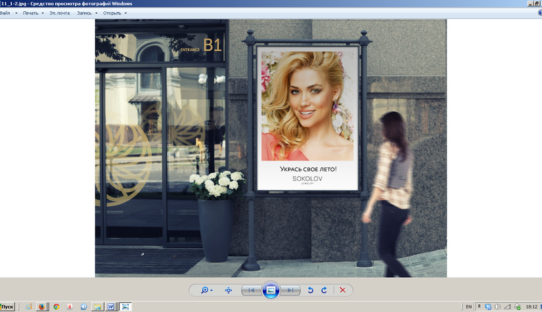The width and height of the screenshot is (542, 312).
Task: Go to the previous image
Action: [x=250, y=290]
